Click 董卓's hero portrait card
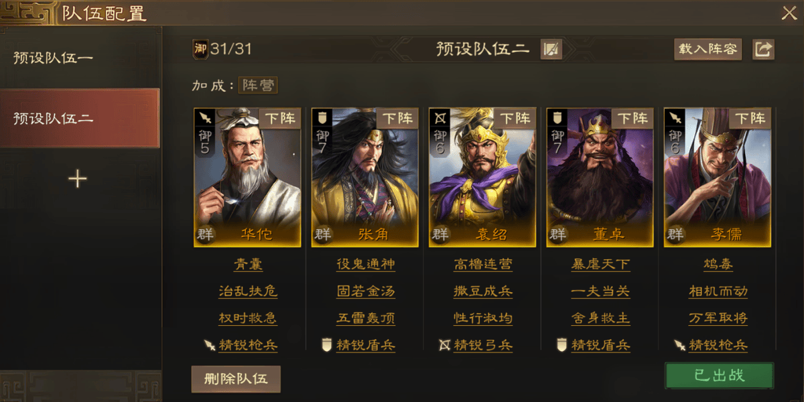 pyautogui.click(x=600, y=178)
